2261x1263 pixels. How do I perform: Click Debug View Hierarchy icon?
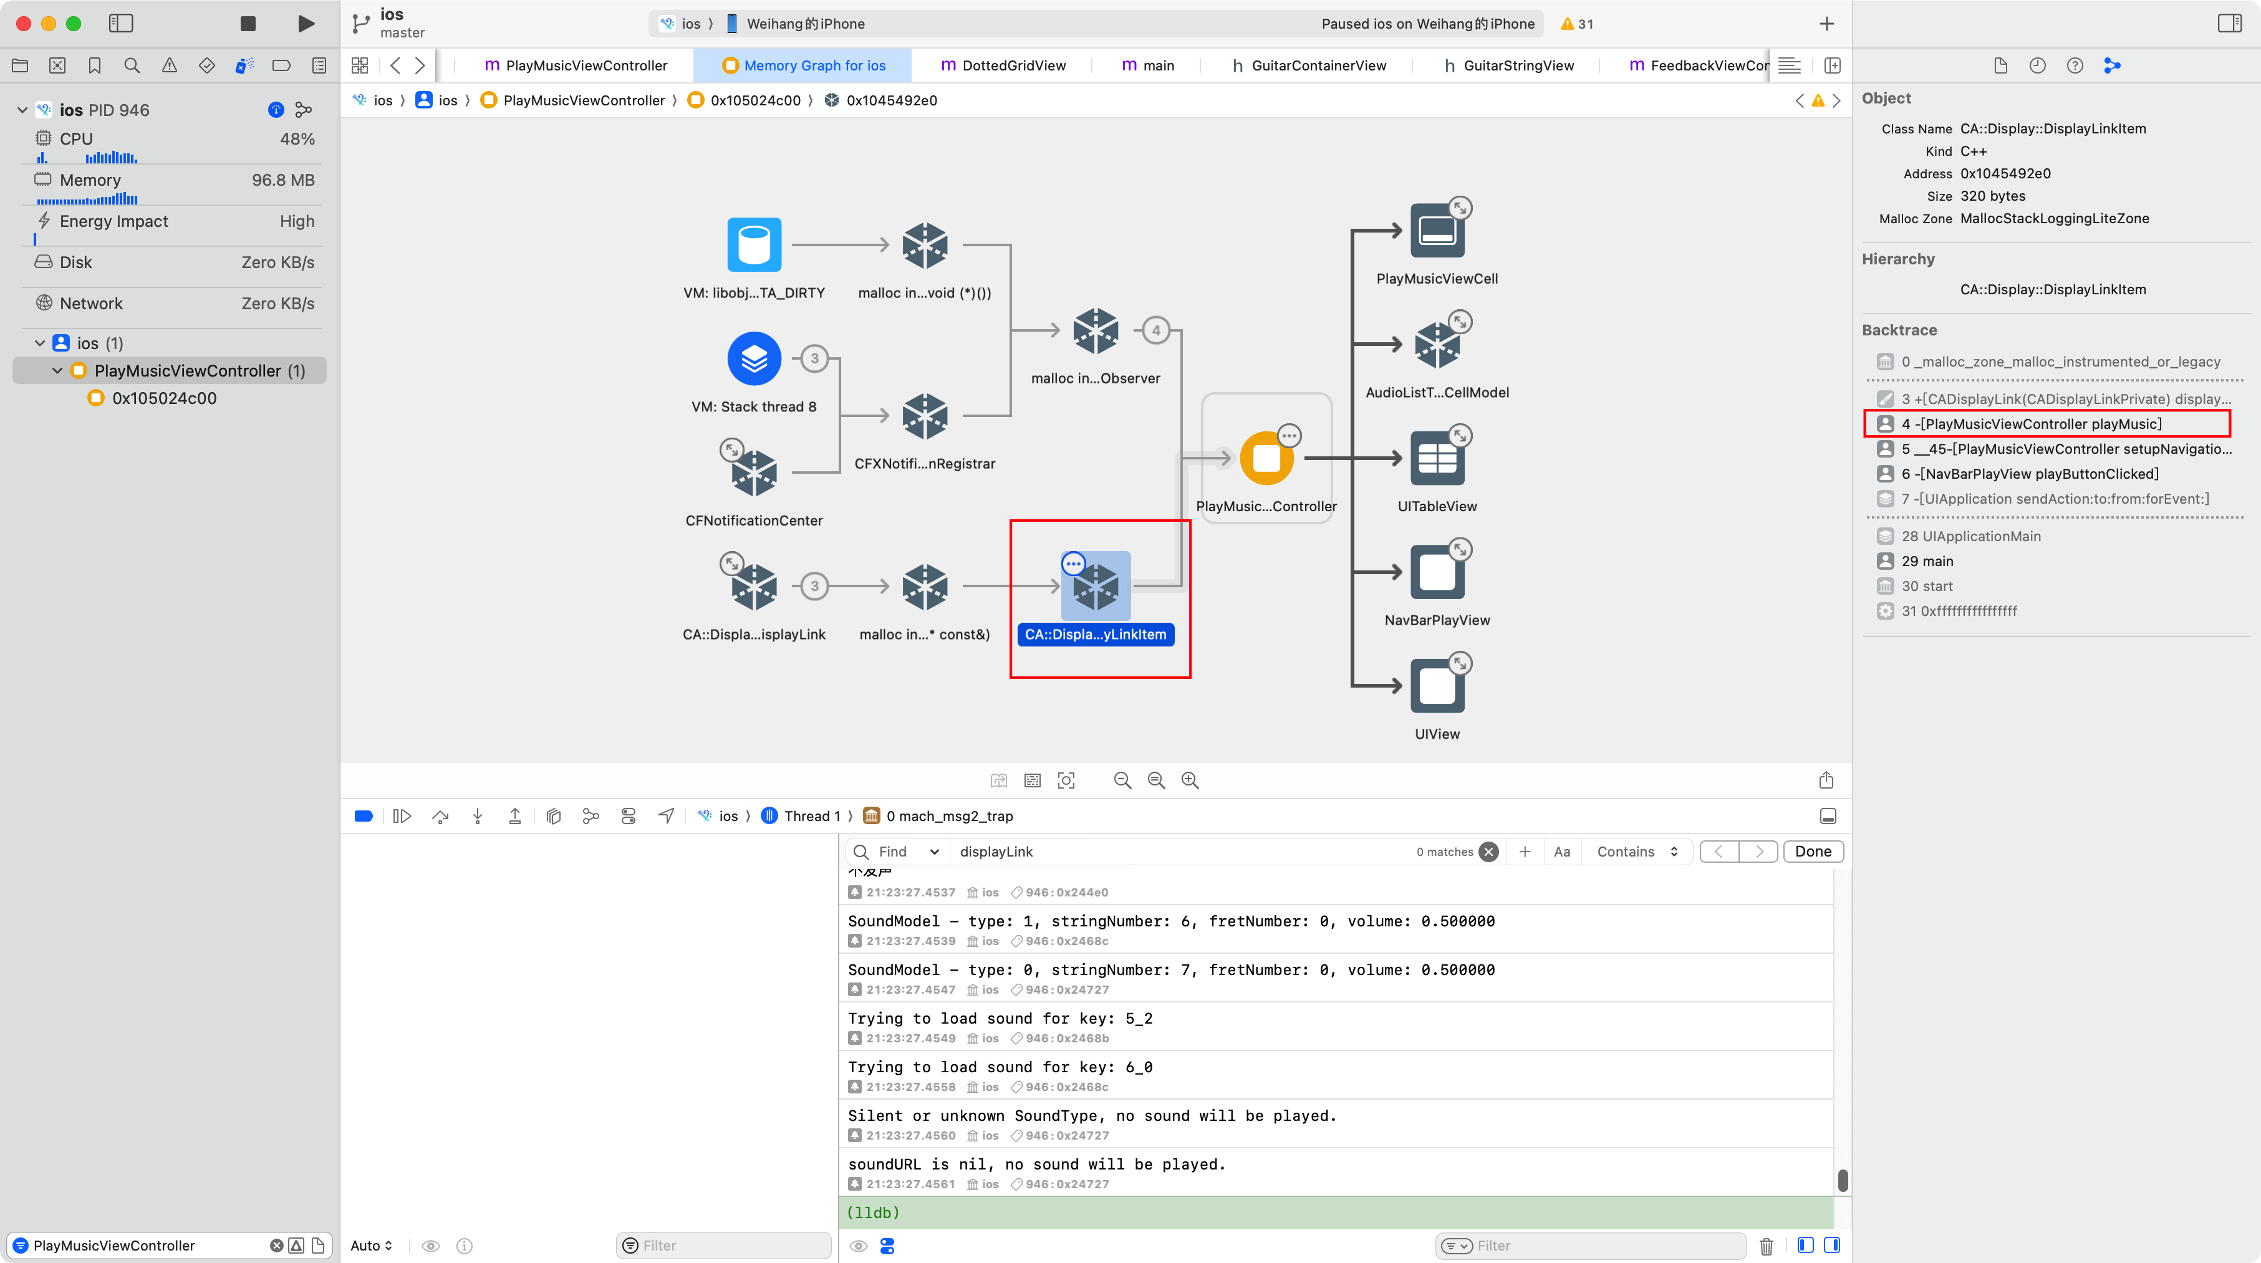point(553,816)
